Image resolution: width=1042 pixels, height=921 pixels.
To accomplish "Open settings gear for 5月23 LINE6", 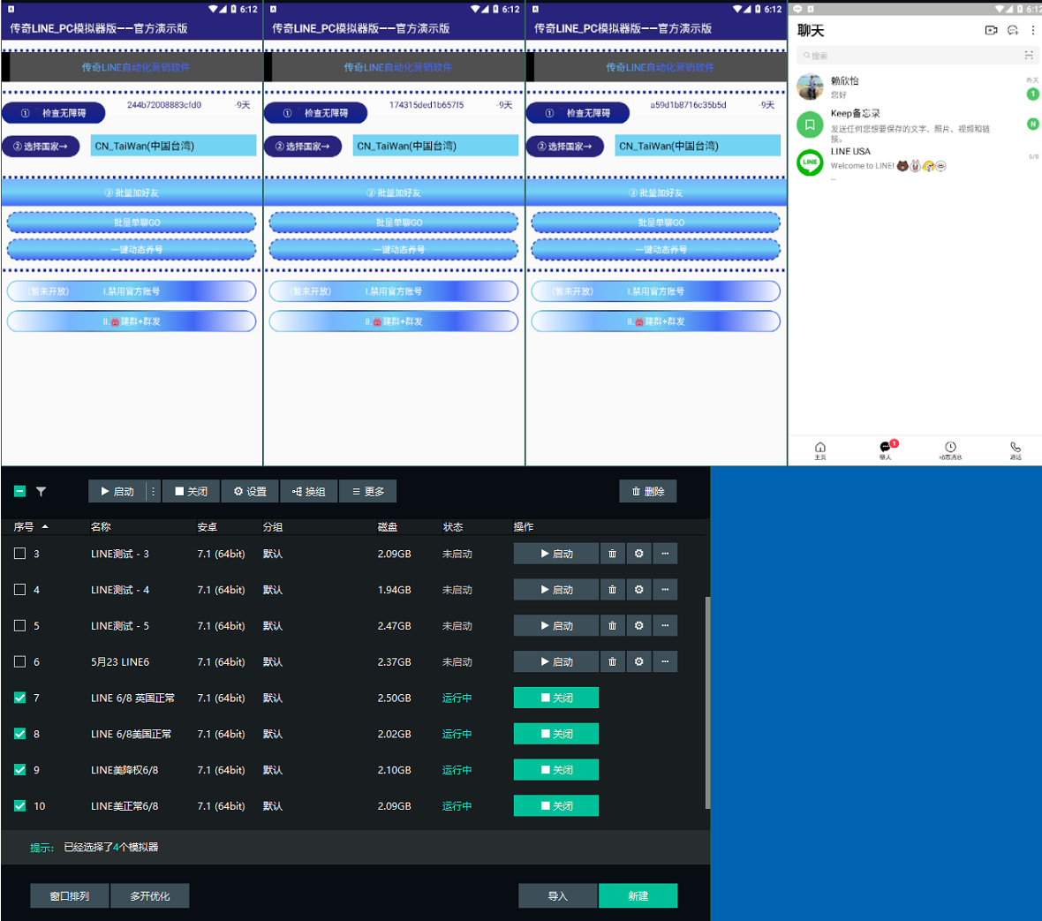I will pyautogui.click(x=638, y=662).
